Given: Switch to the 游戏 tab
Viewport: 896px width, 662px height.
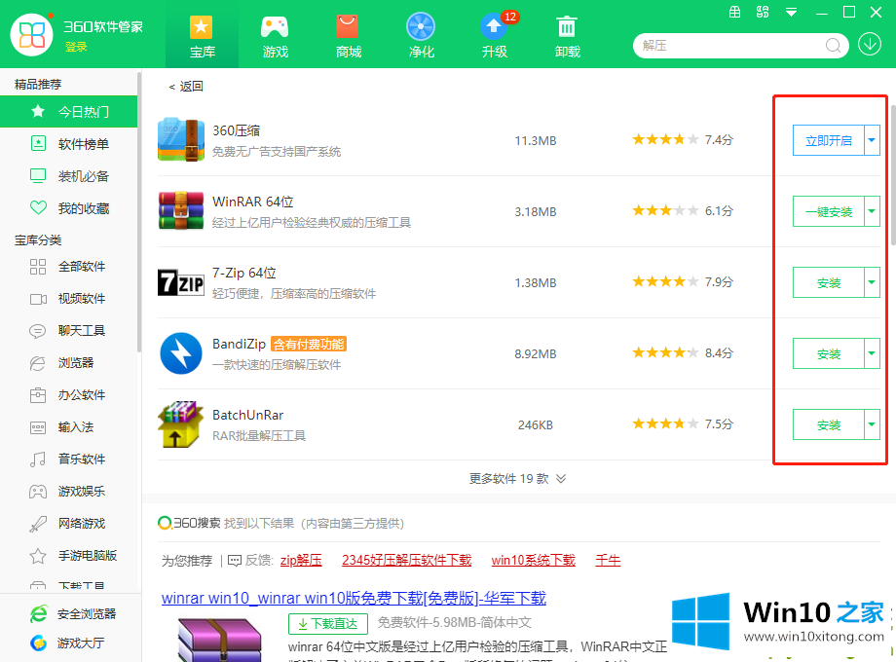Looking at the screenshot, I should tap(275, 37).
